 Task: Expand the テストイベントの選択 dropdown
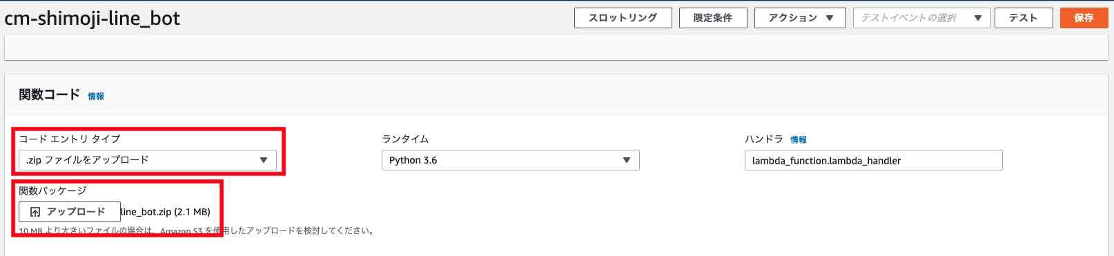click(x=922, y=18)
